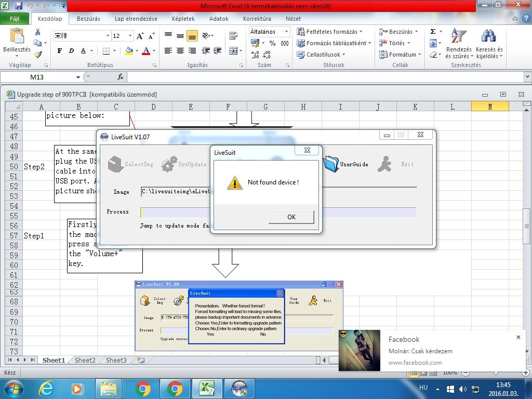The height and width of the screenshot is (399, 532).
Task: Click the decrease indent icon
Action: pos(206,51)
